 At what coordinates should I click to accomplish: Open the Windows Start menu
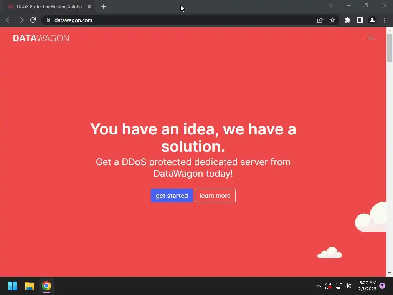tap(12, 286)
